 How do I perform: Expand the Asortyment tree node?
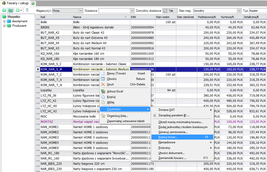(x=4, y=21)
